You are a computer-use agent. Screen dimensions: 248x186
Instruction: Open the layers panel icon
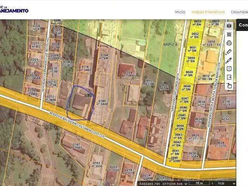229,26
